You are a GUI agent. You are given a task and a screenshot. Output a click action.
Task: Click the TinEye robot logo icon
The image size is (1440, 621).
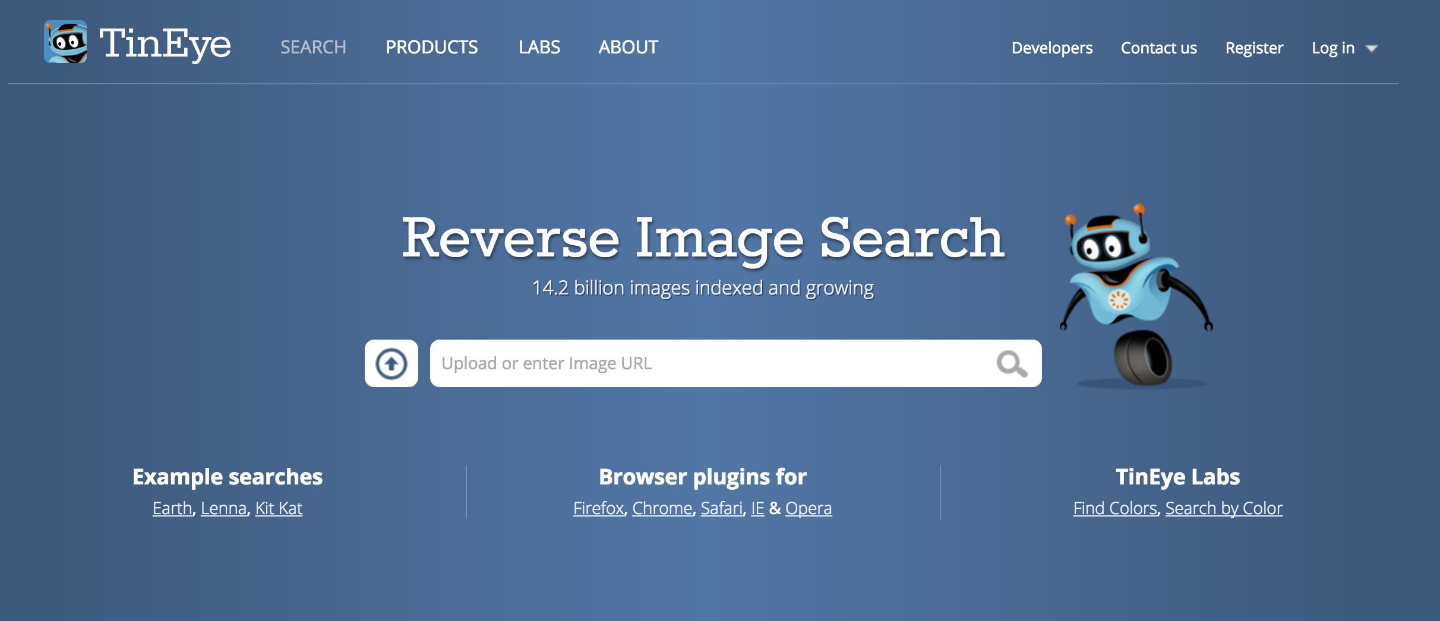point(65,42)
